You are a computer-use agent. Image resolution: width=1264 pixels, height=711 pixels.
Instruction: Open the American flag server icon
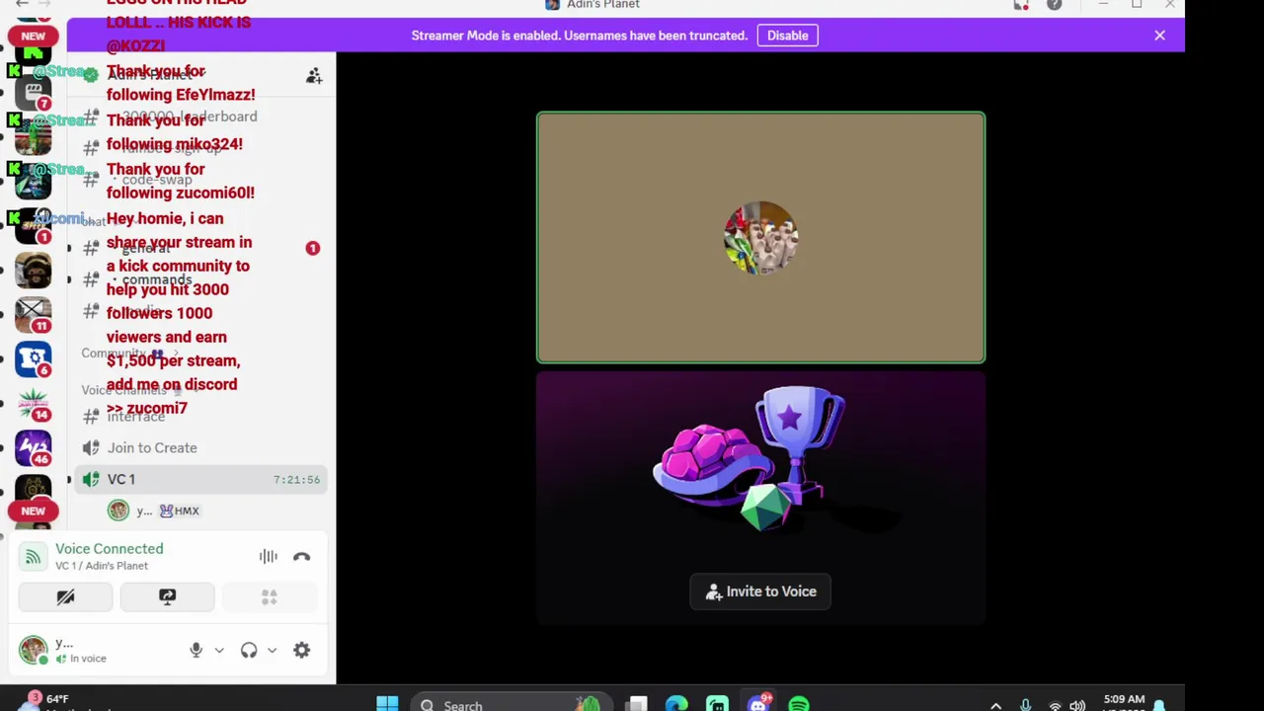pos(34,139)
